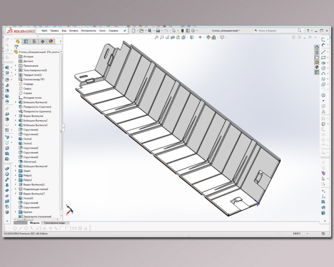Switch to the Трехмерные виды tab
This screenshot has height=267, width=334.
point(55,223)
